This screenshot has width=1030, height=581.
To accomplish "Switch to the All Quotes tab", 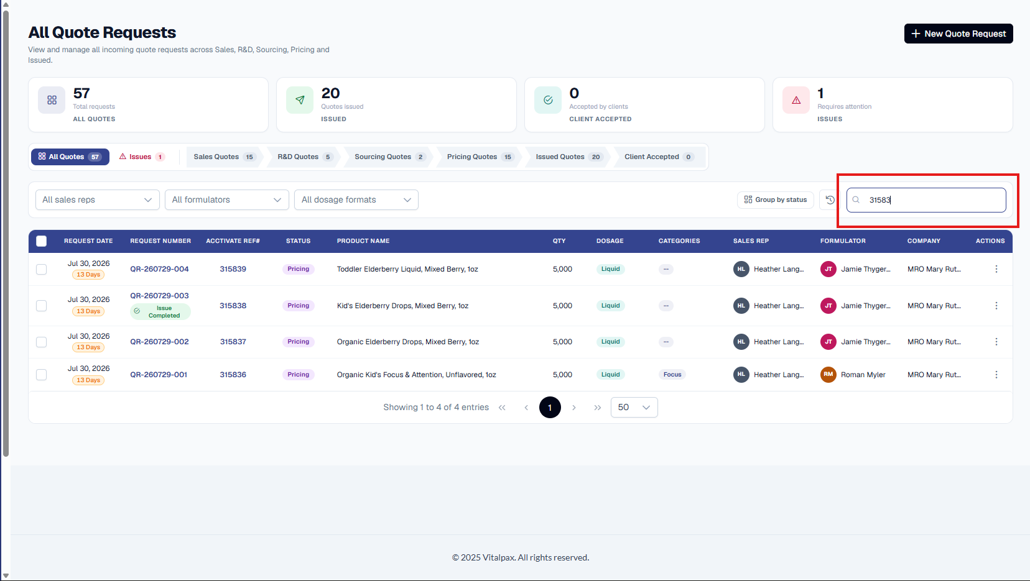I will tap(70, 157).
